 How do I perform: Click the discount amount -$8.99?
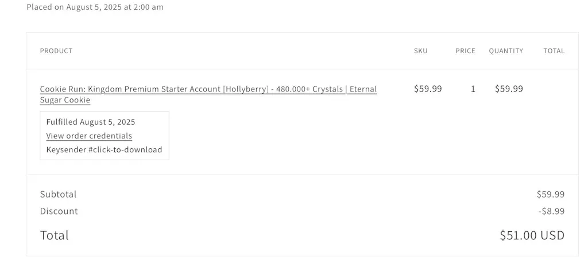point(551,211)
